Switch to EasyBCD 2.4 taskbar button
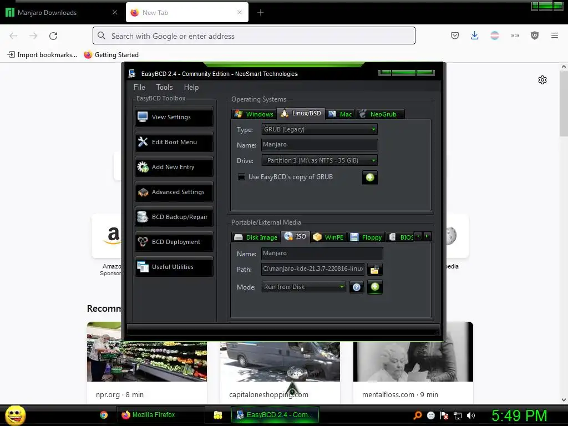Image resolution: width=568 pixels, height=426 pixels. (275, 415)
